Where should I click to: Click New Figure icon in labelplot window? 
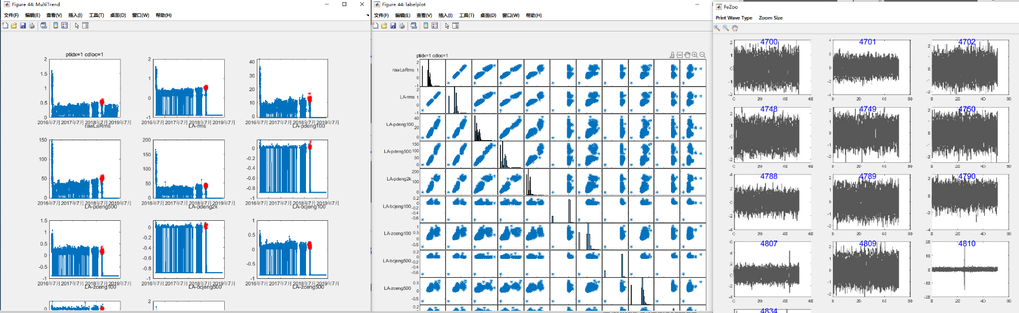pyautogui.click(x=376, y=25)
